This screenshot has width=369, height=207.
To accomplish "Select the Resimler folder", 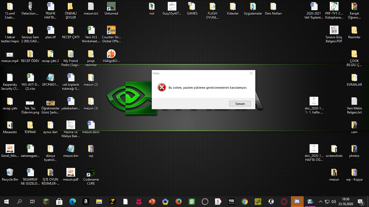I will click(354, 32).
